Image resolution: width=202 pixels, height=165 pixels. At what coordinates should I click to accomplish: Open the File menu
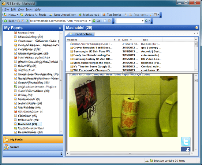click(x=6, y=10)
